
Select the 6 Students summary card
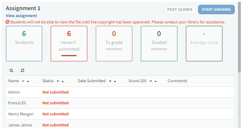(x=24, y=44)
